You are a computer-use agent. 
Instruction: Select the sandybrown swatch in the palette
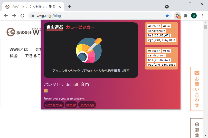[46, 91]
